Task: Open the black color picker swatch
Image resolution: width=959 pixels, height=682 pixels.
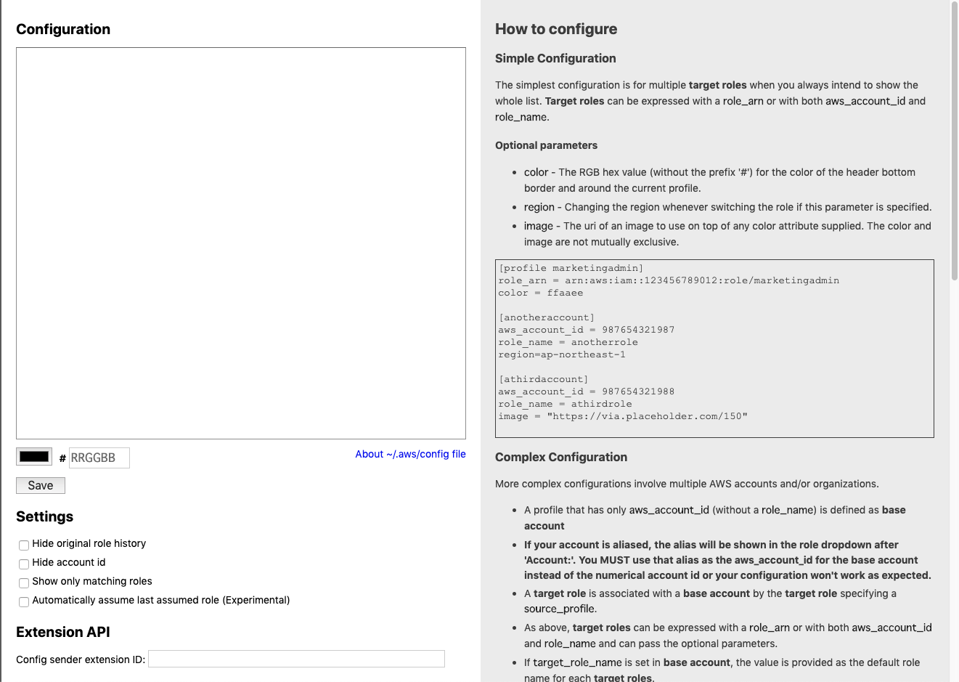Action: [34, 457]
